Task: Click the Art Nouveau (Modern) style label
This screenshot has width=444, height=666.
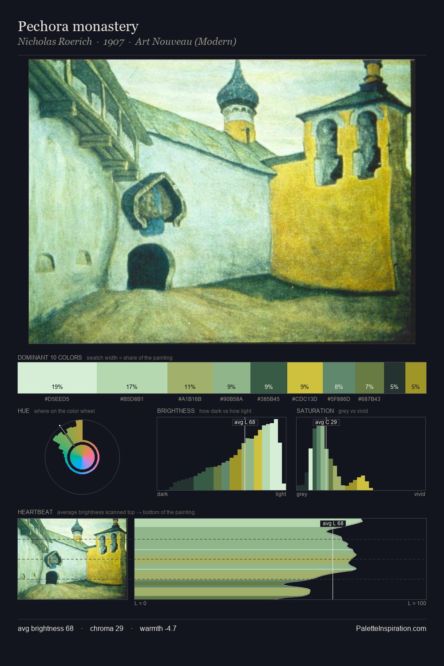Action: point(186,42)
